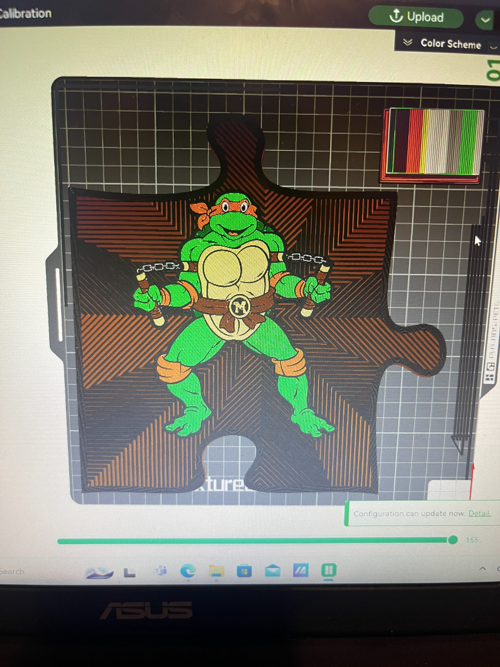The image size is (500, 667).
Task: Click the upload arrow icon on Upload
Action: click(396, 16)
